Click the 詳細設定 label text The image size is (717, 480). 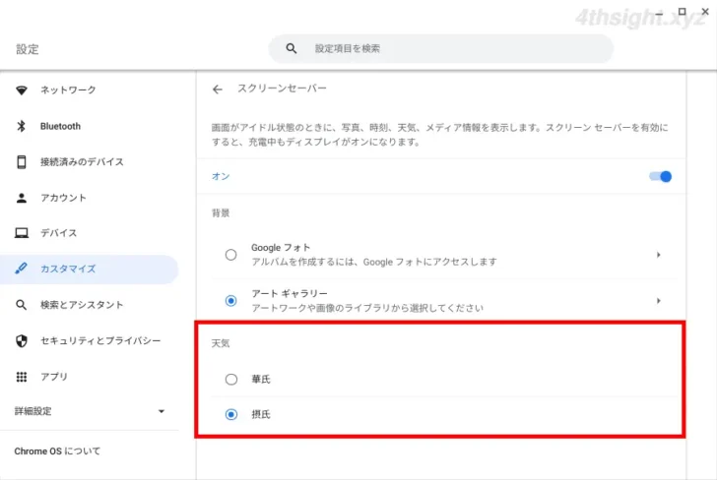pos(33,411)
